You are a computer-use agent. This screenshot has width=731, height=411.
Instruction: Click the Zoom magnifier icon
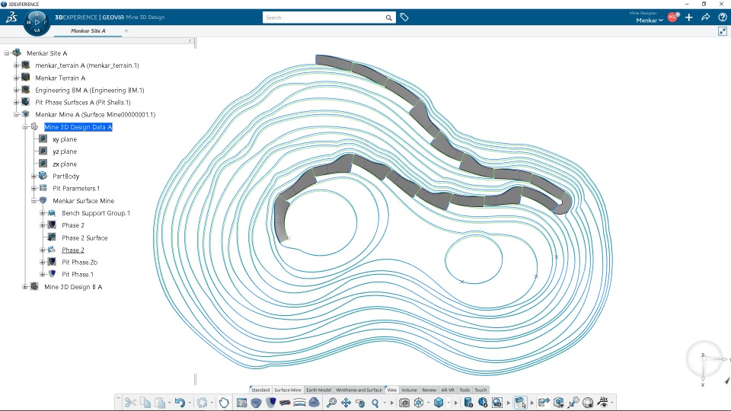375,403
